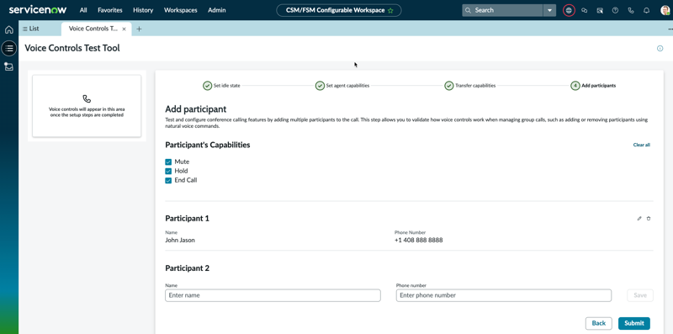Open the help question mark icon
Screen dimensions: 673x334
615,10
